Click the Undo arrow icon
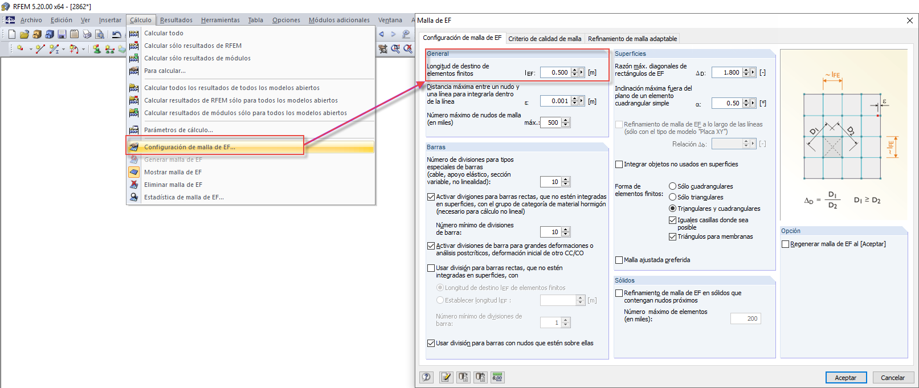Screen dimensions: 919x388 116,34
